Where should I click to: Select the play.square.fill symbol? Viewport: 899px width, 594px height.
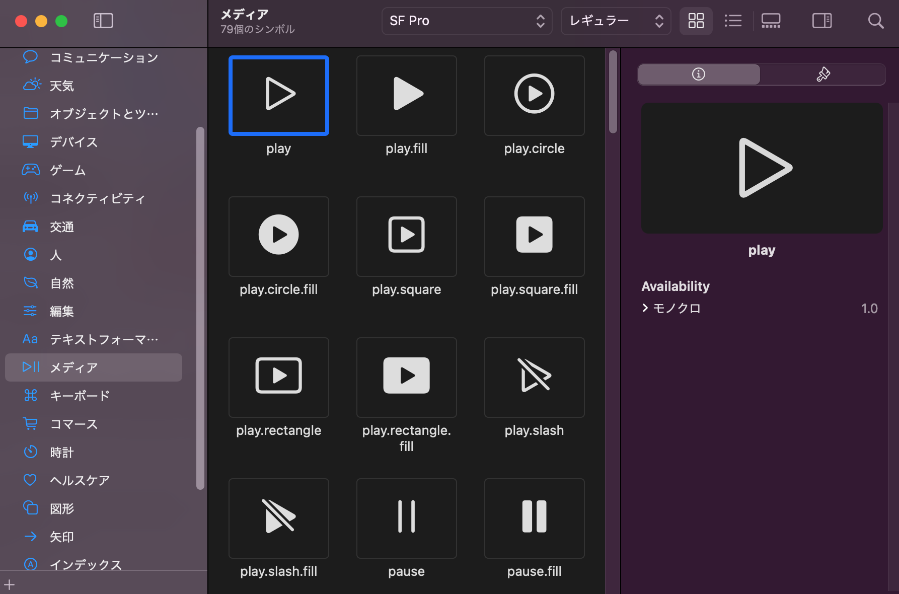click(x=535, y=237)
